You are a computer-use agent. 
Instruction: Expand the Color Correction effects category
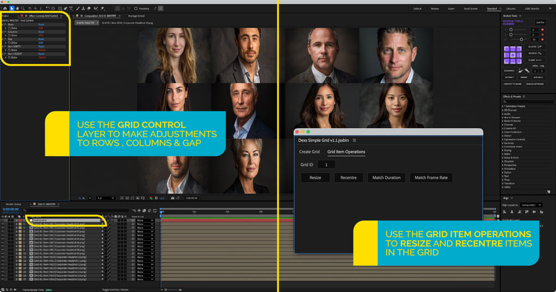coord(503,132)
